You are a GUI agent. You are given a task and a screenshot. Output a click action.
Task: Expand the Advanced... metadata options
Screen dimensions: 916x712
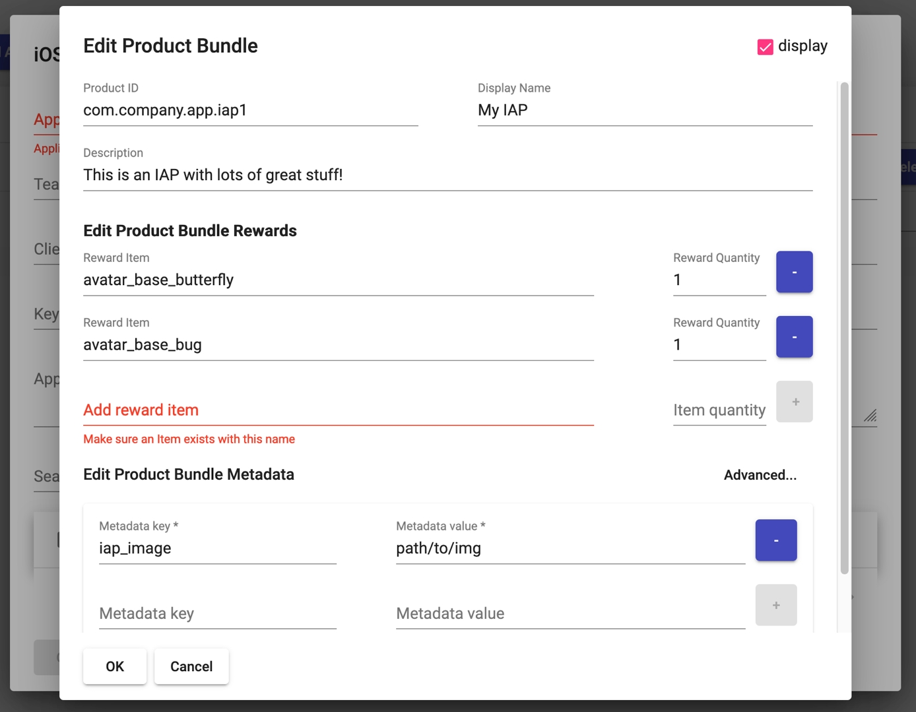(x=760, y=475)
